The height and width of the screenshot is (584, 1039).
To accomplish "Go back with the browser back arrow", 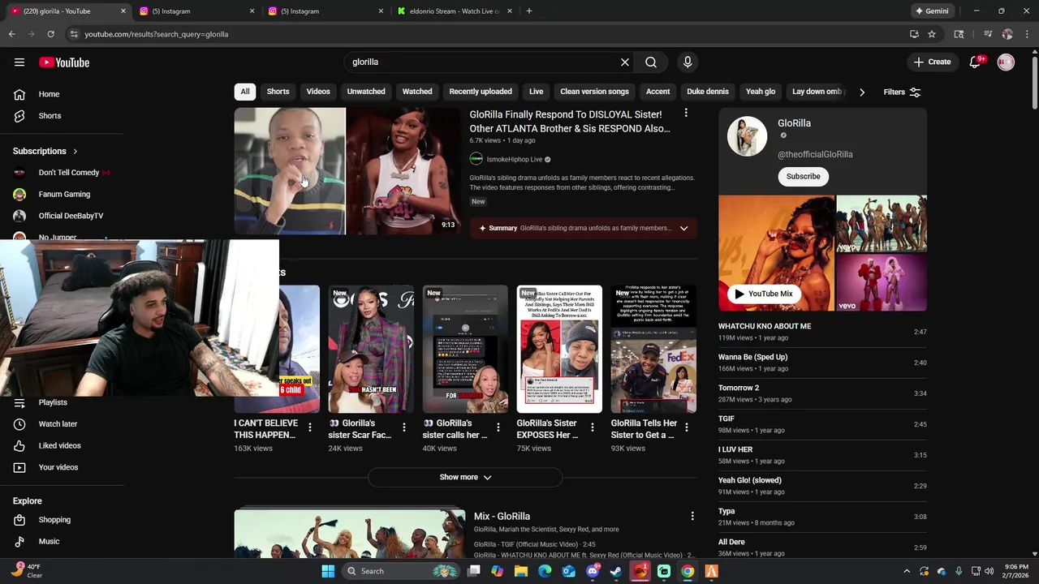I will pyautogui.click(x=11, y=34).
